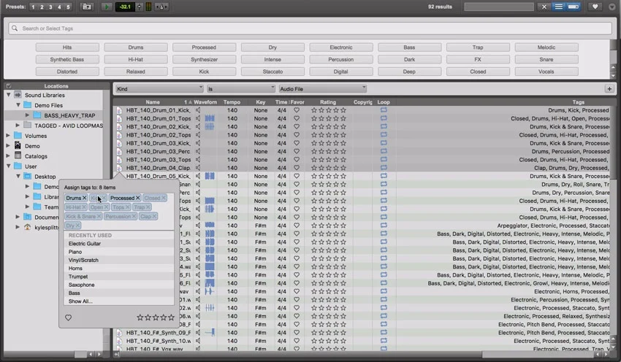Remove the Percussion tag via X
This screenshot has width=621, height=362.
point(134,217)
